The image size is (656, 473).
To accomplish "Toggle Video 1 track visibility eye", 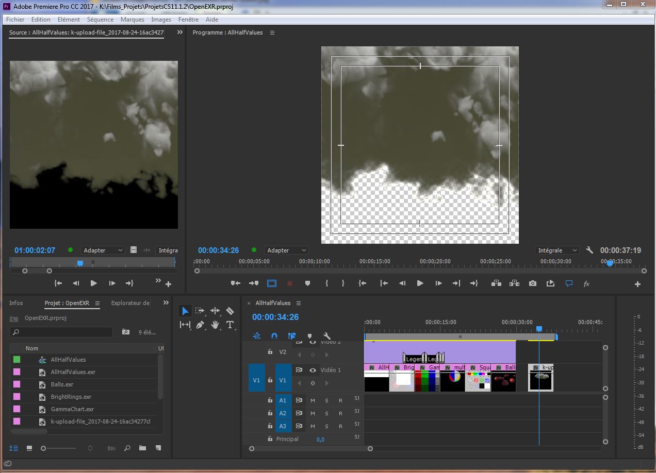I will click(313, 370).
